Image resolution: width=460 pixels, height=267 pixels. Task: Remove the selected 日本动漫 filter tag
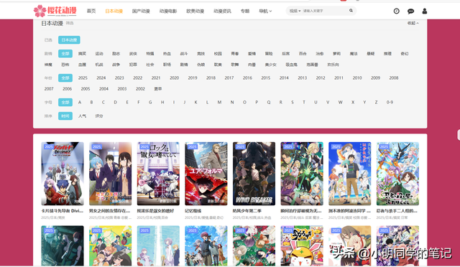[69, 40]
